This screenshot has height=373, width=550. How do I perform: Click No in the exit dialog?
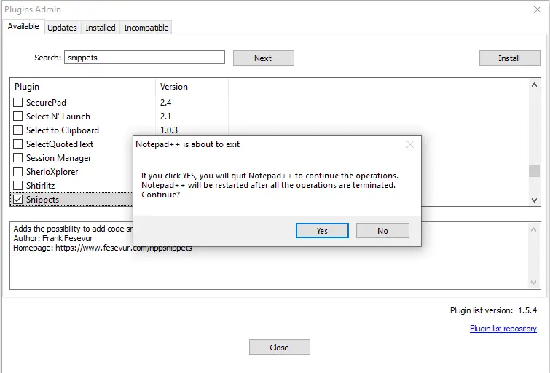point(382,230)
